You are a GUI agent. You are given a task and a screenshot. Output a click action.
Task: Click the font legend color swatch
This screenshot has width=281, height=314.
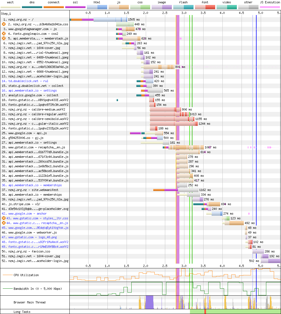[205, 7]
